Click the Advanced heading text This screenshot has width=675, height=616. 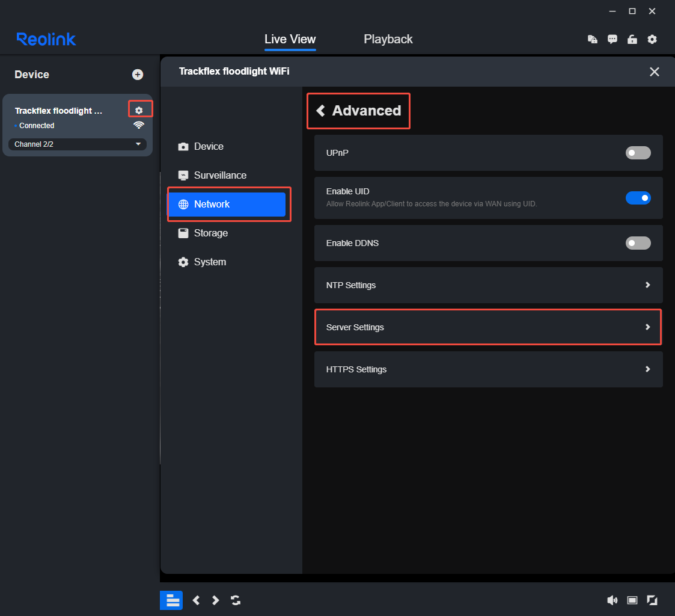pos(366,111)
